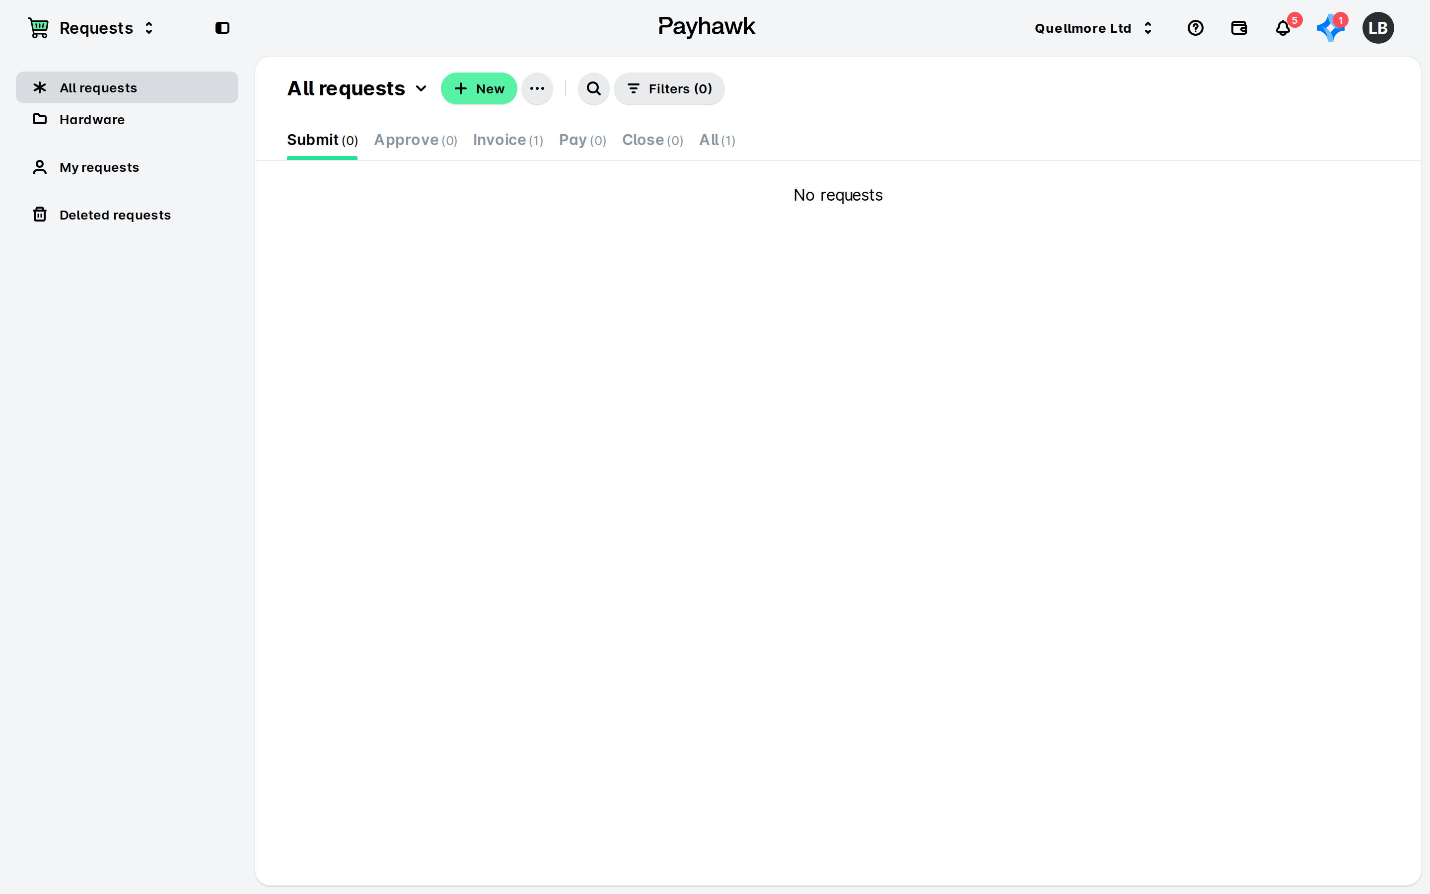The width and height of the screenshot is (1430, 894).
Task: Create a New request
Action: 479,89
